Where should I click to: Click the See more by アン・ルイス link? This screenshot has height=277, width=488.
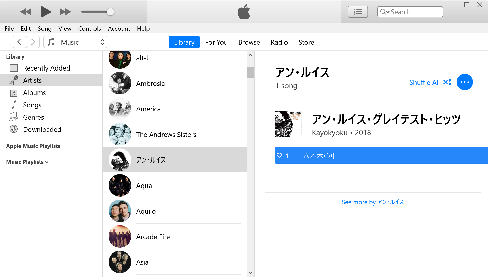pos(373,202)
